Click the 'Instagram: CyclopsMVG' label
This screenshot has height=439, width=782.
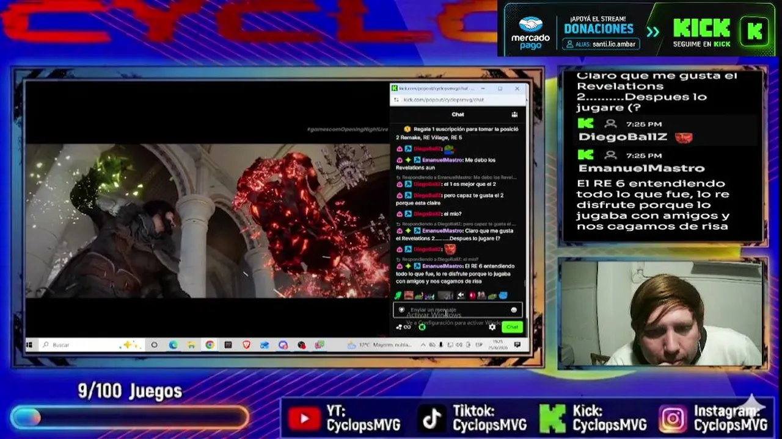[x=731, y=418]
